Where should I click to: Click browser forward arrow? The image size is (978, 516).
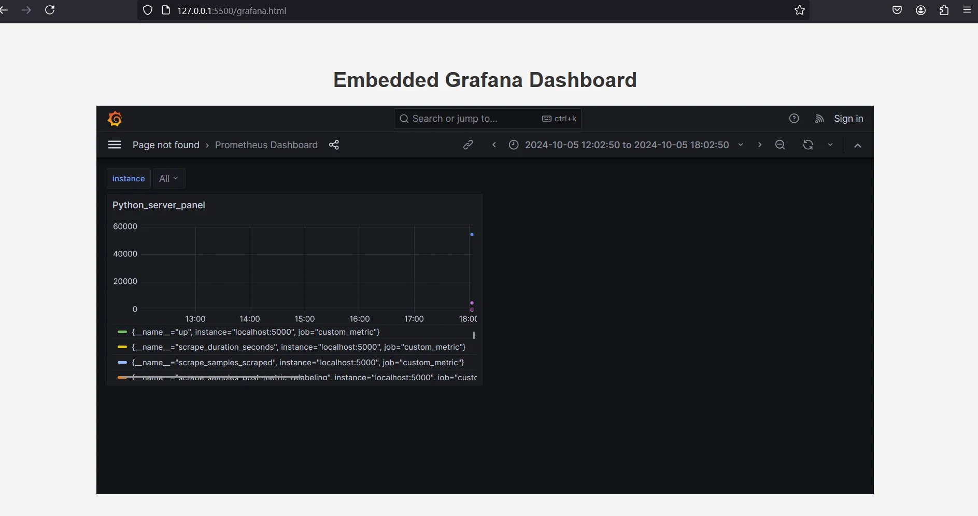tap(26, 10)
